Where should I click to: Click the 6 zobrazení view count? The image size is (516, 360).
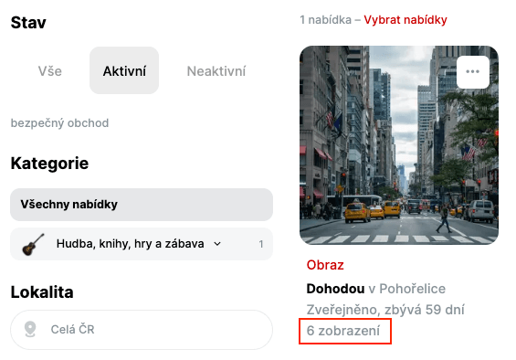342,331
